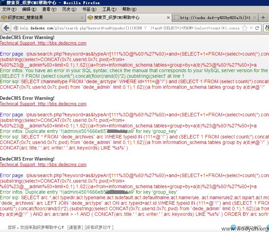Close the 搜索页_织梦CMS帮助中心 tab
This screenshot has height=232, width=269.
[168, 18]
